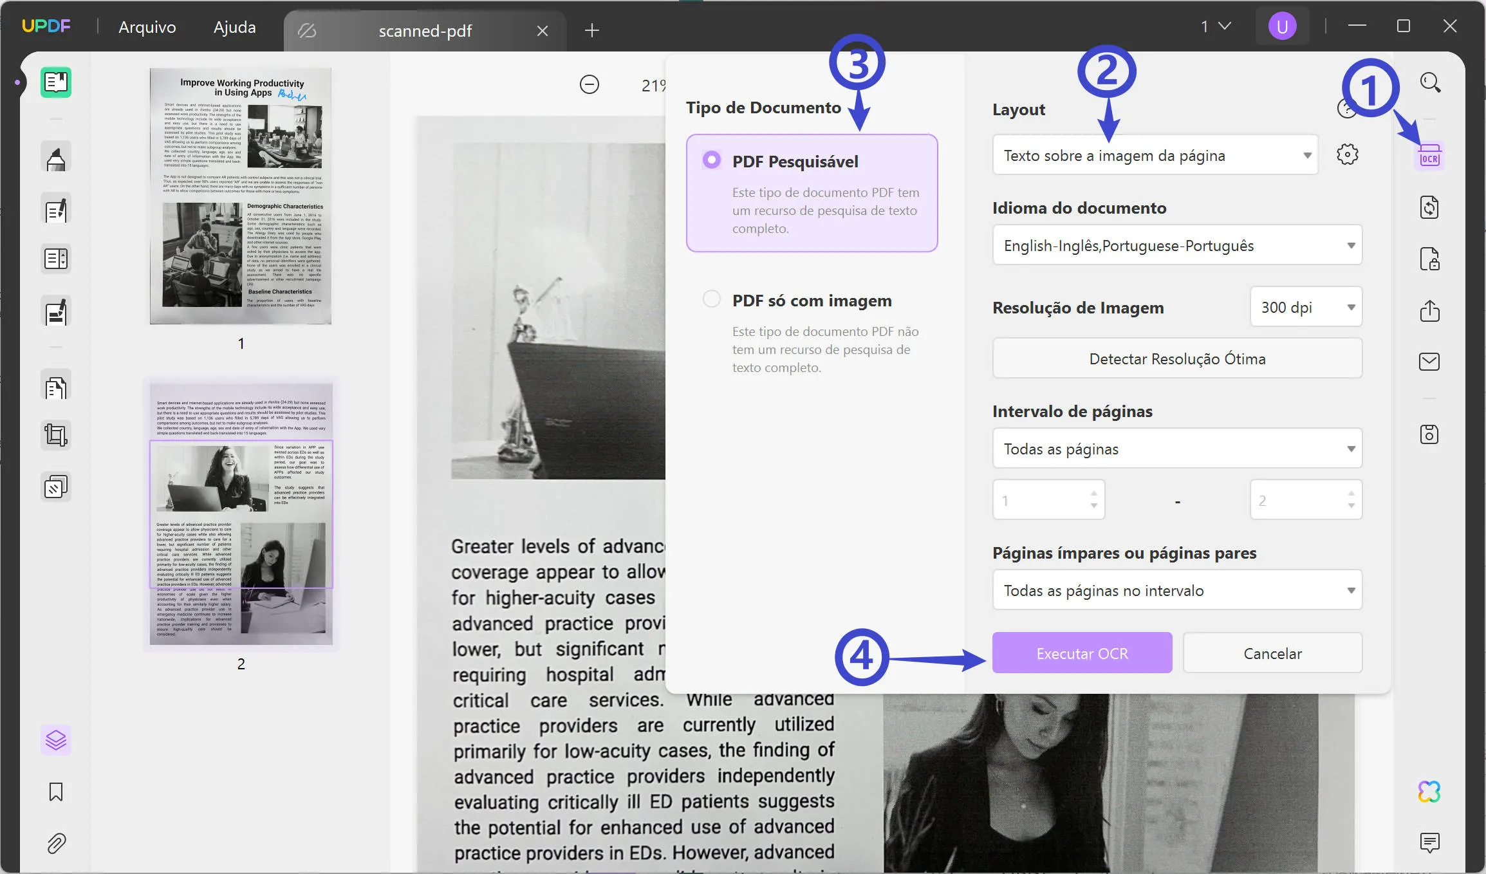Open the Comments chat panel icon
This screenshot has height=874, width=1486.
(1429, 842)
